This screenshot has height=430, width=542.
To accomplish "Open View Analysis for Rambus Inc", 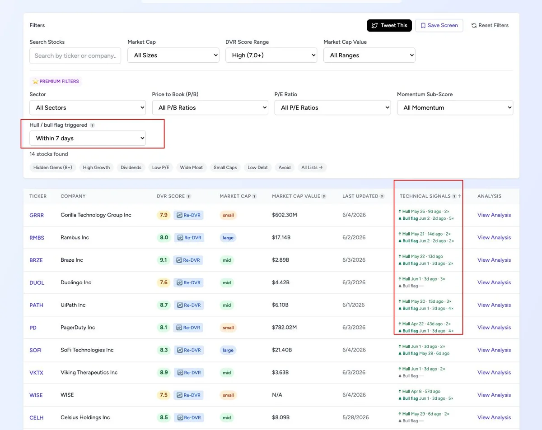I will point(494,237).
